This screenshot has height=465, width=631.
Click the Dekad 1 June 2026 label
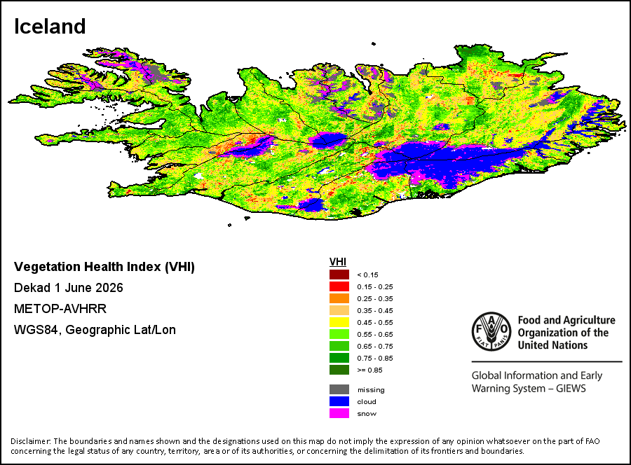(69, 288)
